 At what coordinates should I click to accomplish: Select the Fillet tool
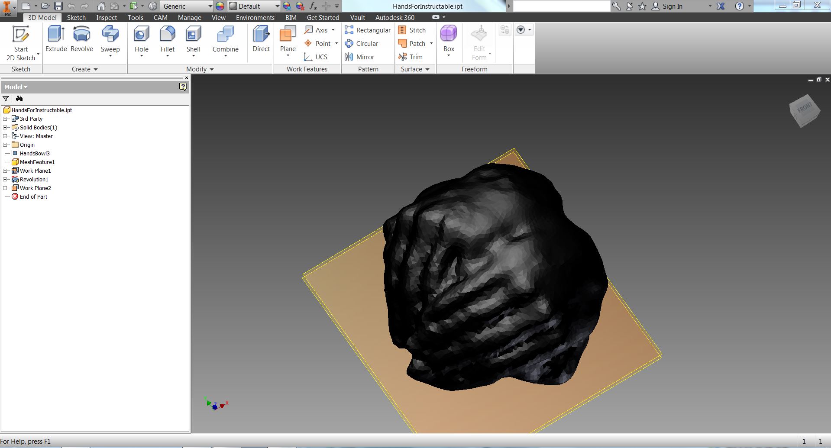coord(167,40)
